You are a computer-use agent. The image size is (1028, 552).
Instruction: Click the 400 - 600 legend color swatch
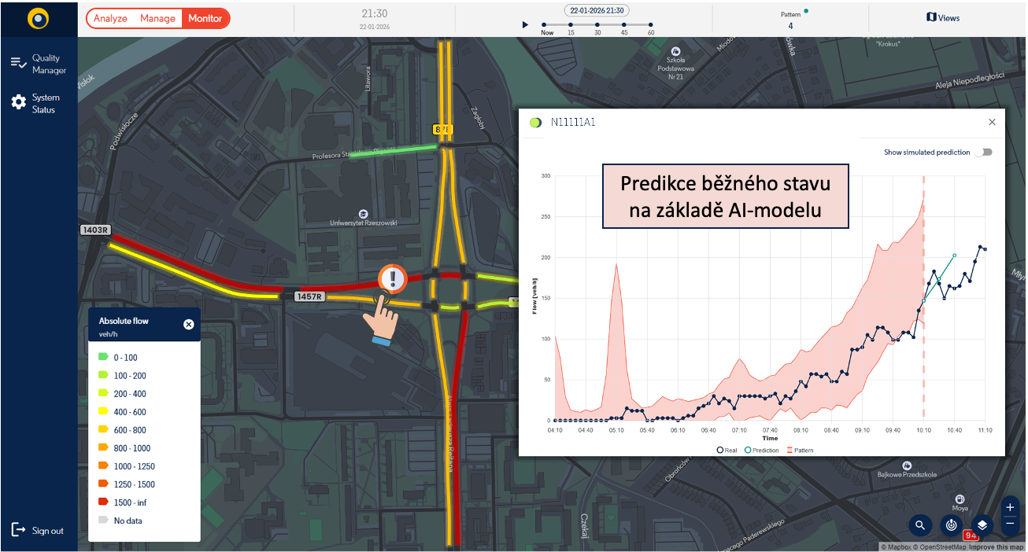102,411
